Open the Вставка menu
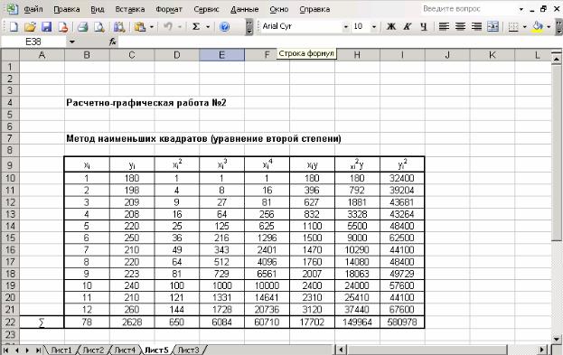Viewport: 563px width, 355px height. click(x=130, y=9)
